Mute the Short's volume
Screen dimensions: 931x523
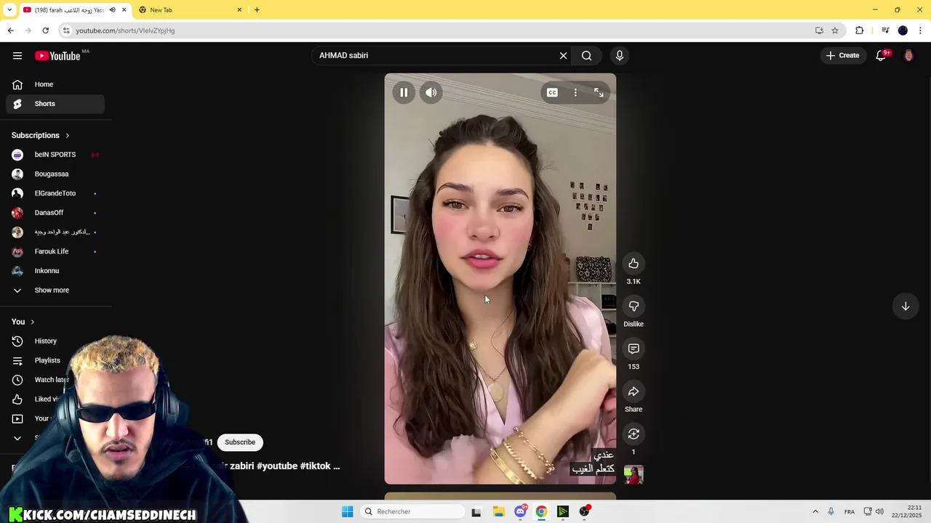point(431,93)
